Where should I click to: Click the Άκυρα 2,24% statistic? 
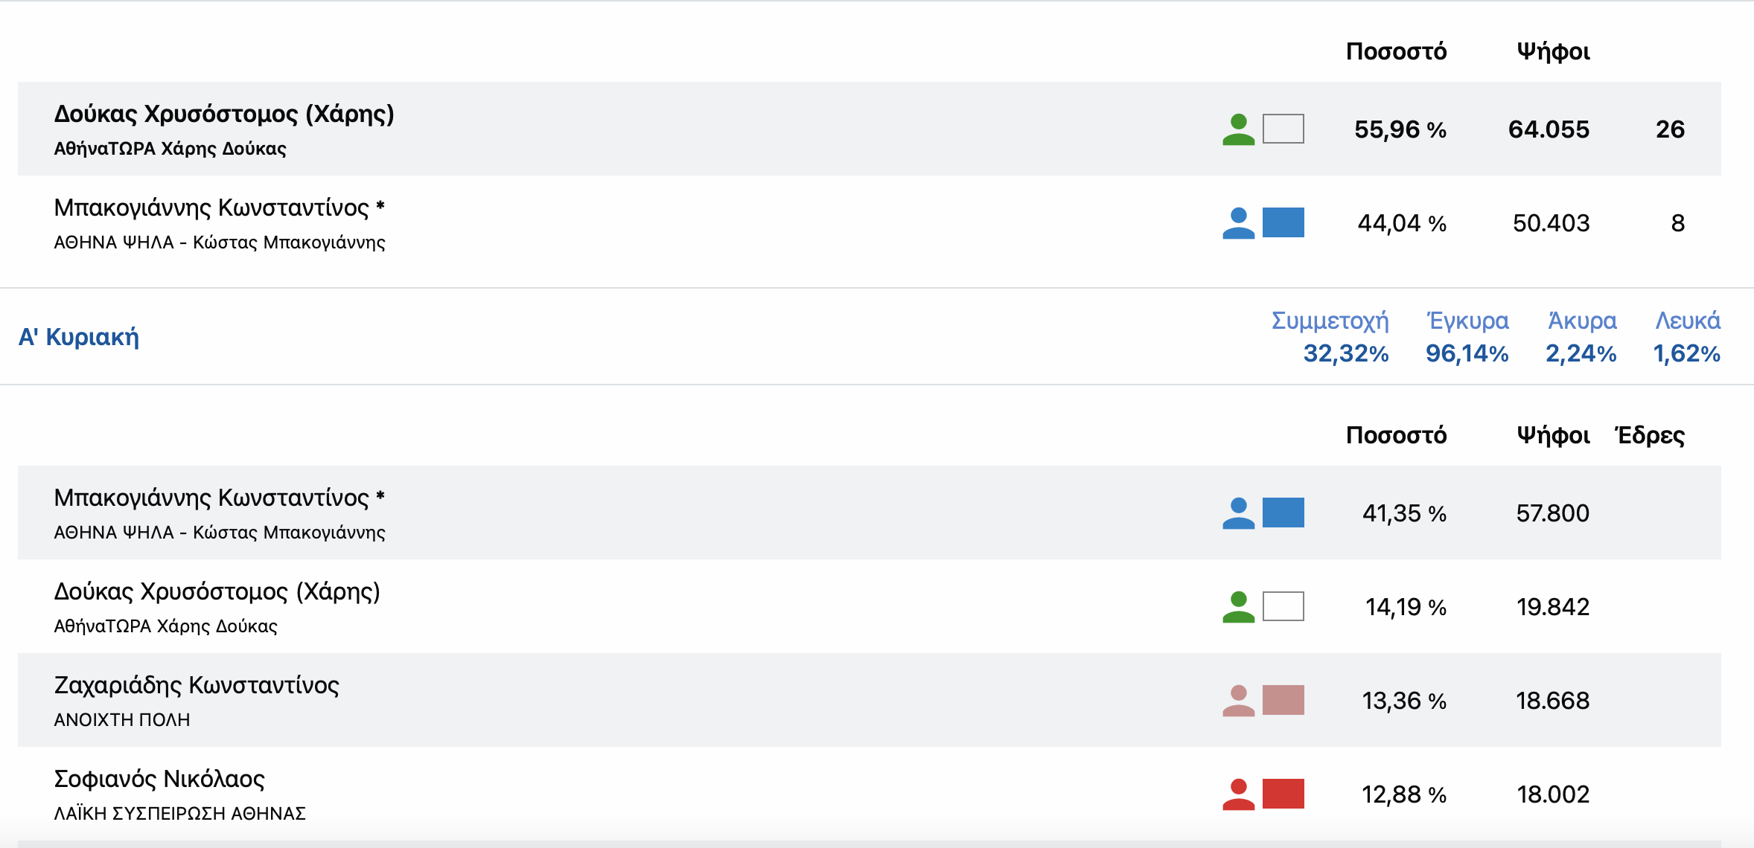click(1581, 337)
